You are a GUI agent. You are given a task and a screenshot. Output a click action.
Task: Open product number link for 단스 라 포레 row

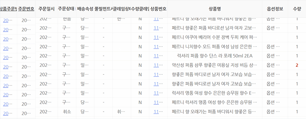pyautogui.click(x=156, y=56)
